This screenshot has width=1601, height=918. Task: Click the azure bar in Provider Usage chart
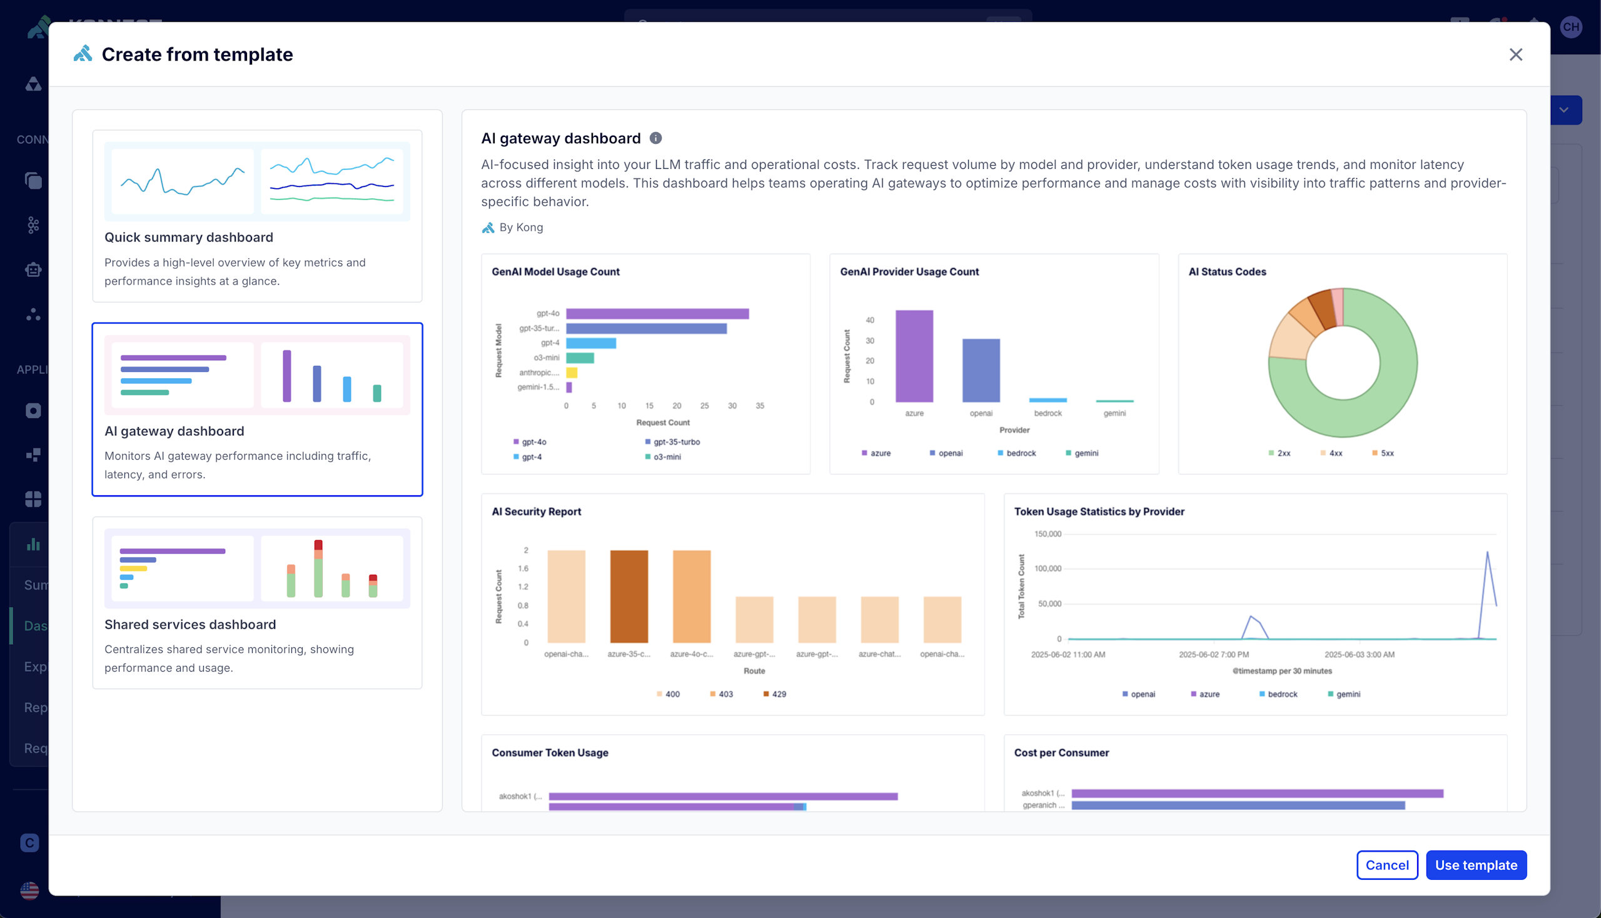914,356
